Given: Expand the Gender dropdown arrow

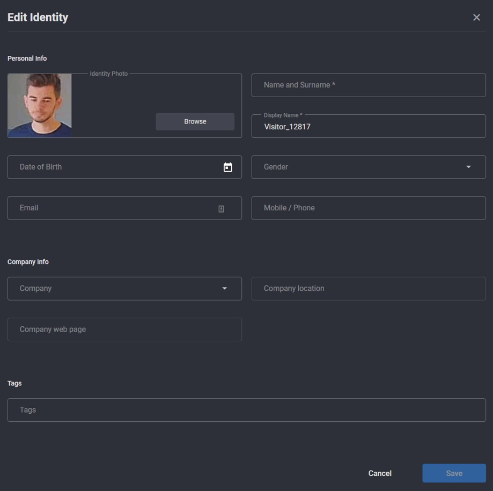Looking at the screenshot, I should 468,167.
